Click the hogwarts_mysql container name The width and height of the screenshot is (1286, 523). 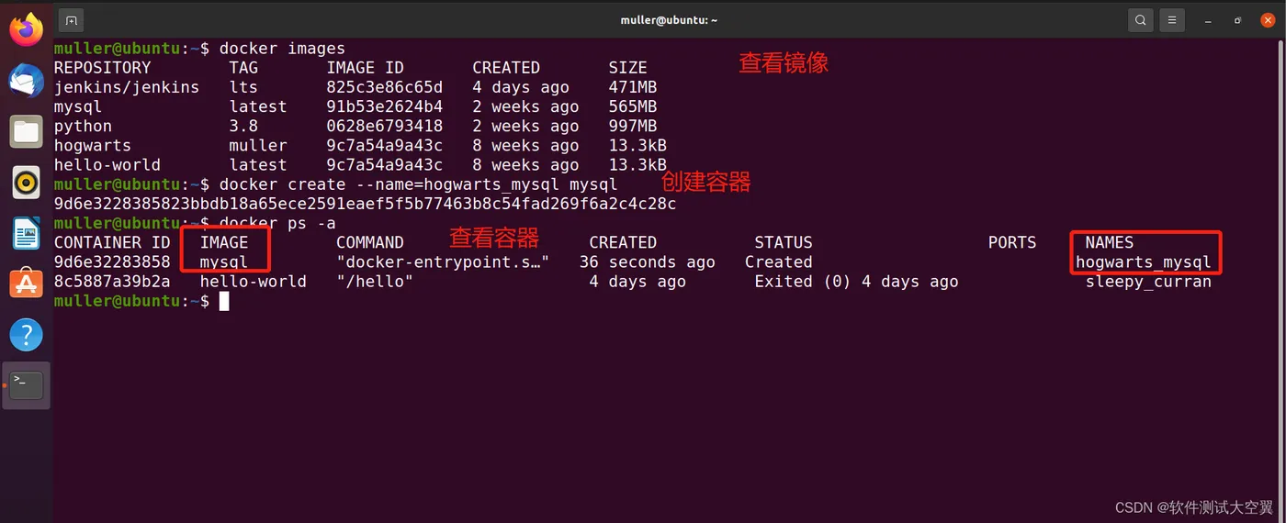coord(1144,262)
